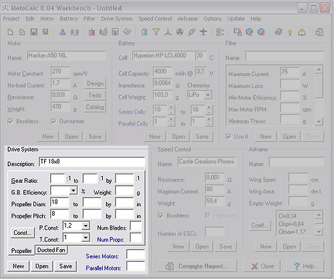Screen dimensions: 334x279
Task: Click the new project page icon
Action: (10, 32)
